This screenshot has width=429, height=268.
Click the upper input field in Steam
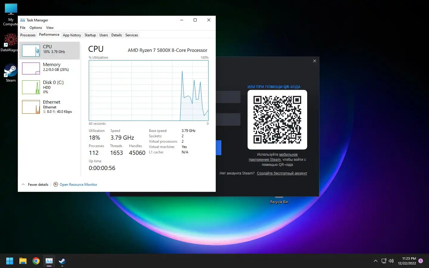(x=228, y=97)
